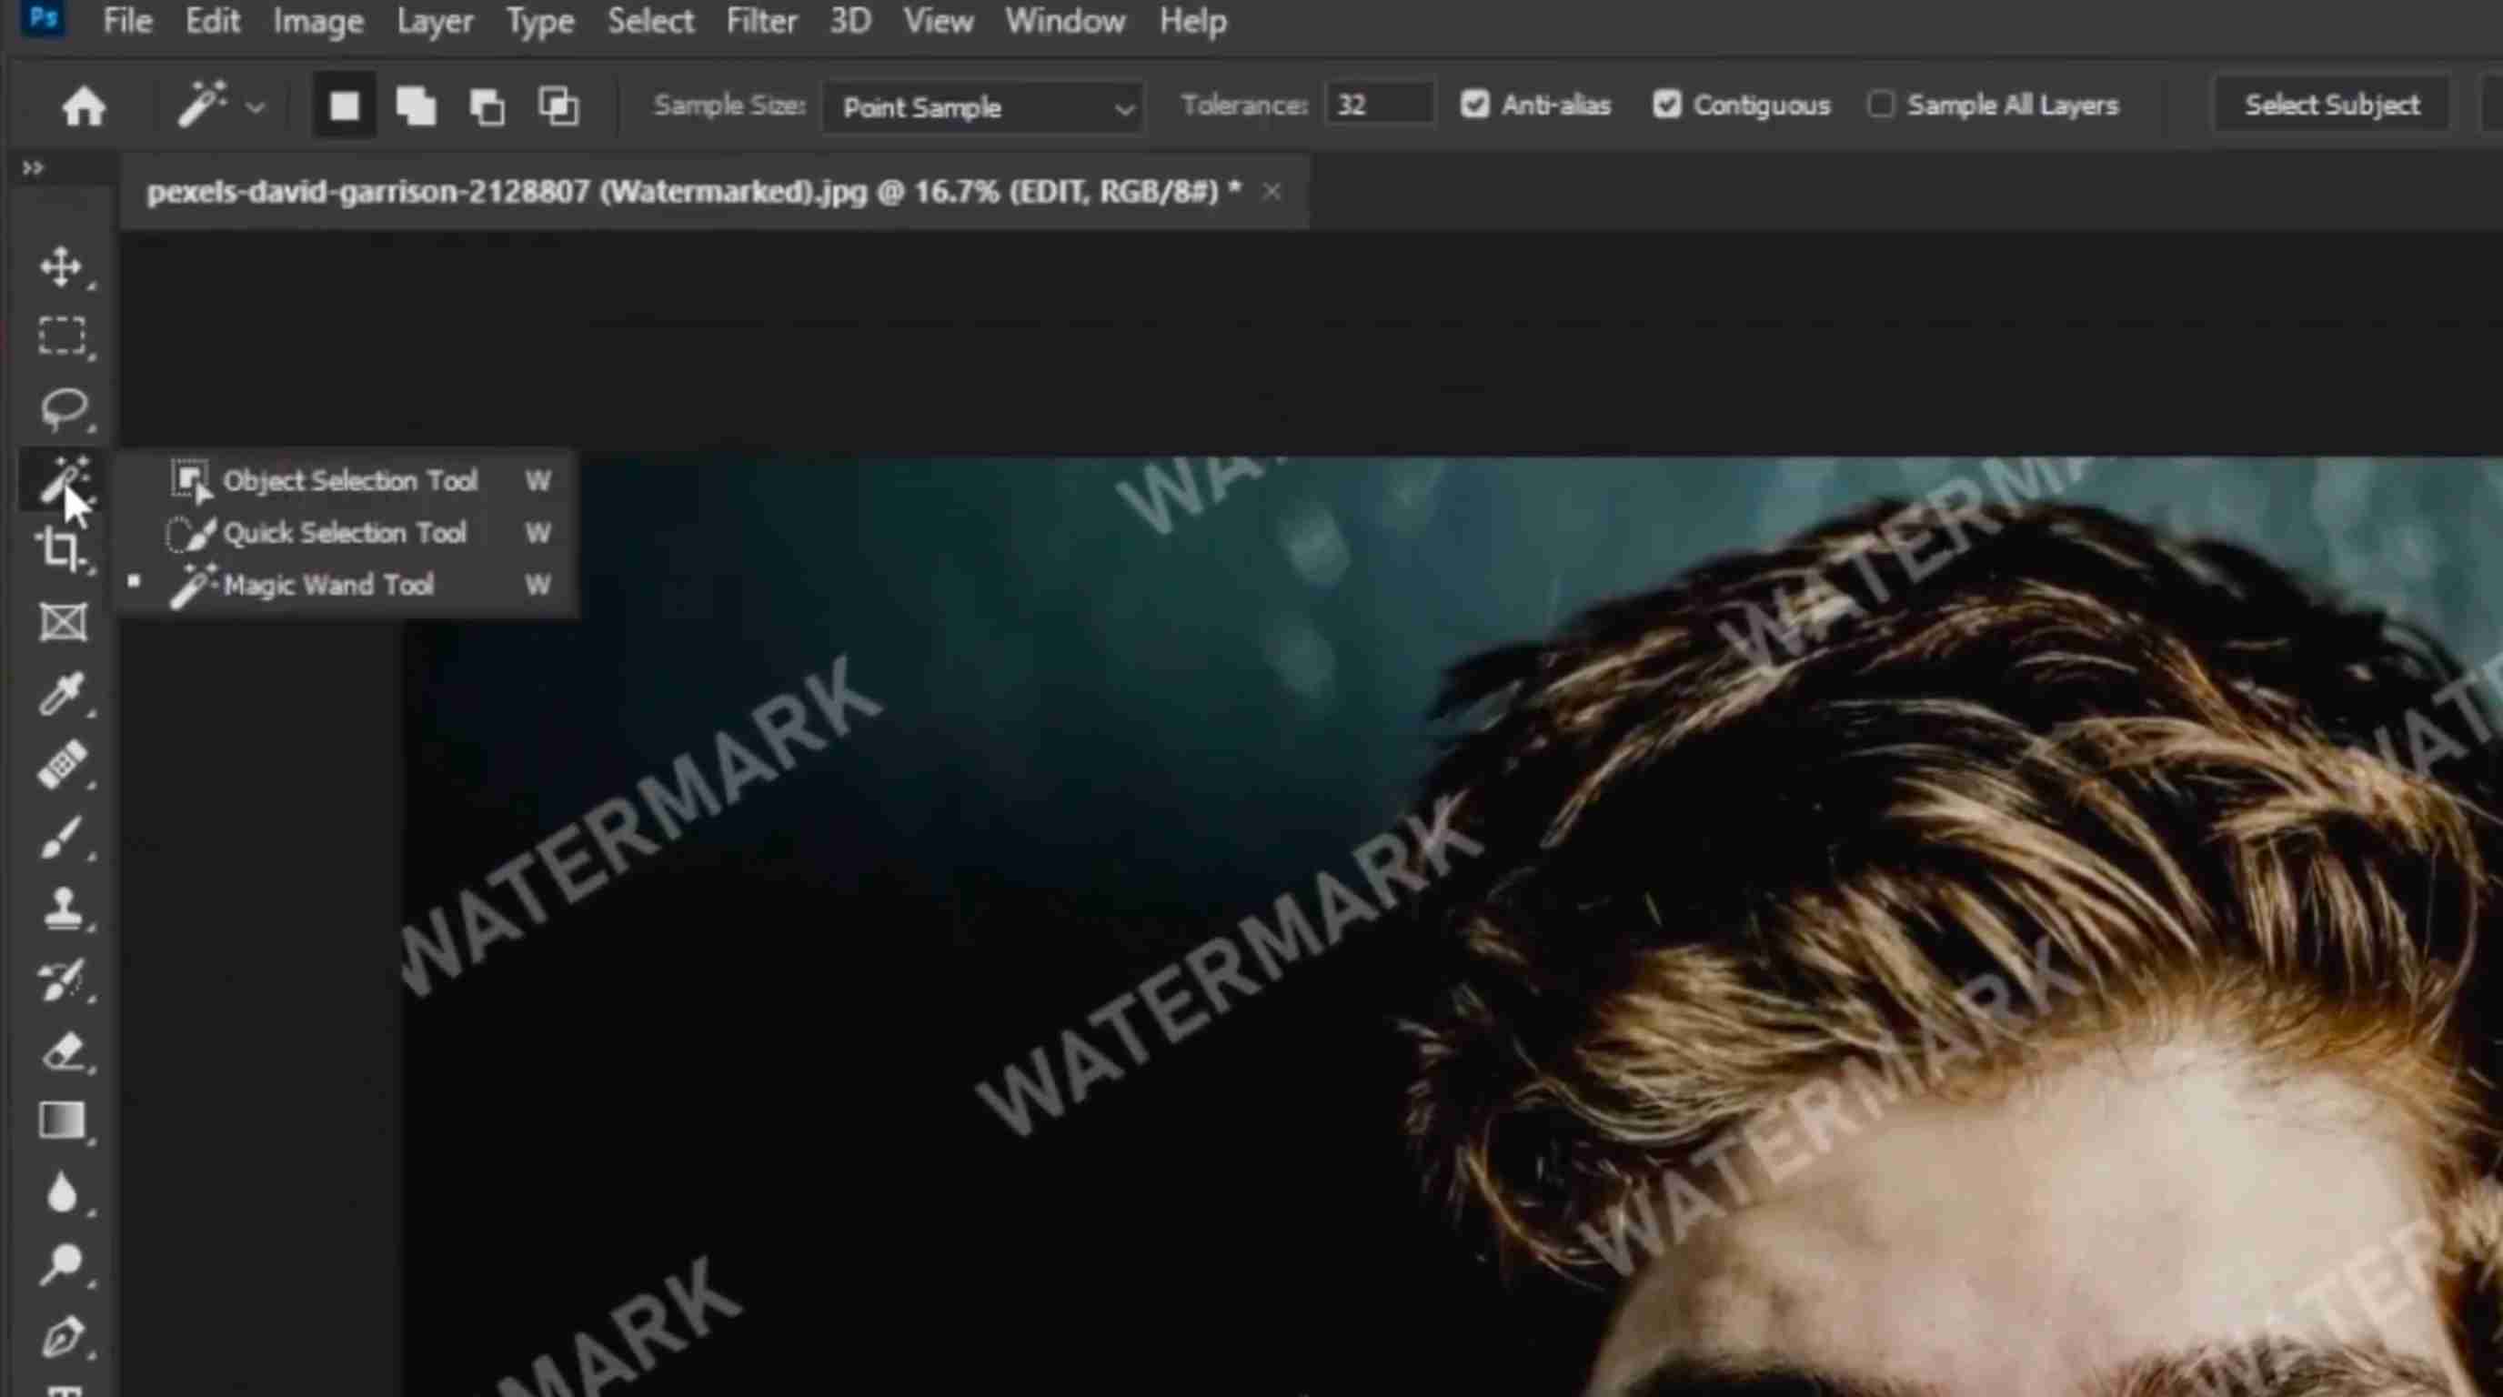
Task: Expand the collapsed tools panel arrows
Action: point(33,168)
